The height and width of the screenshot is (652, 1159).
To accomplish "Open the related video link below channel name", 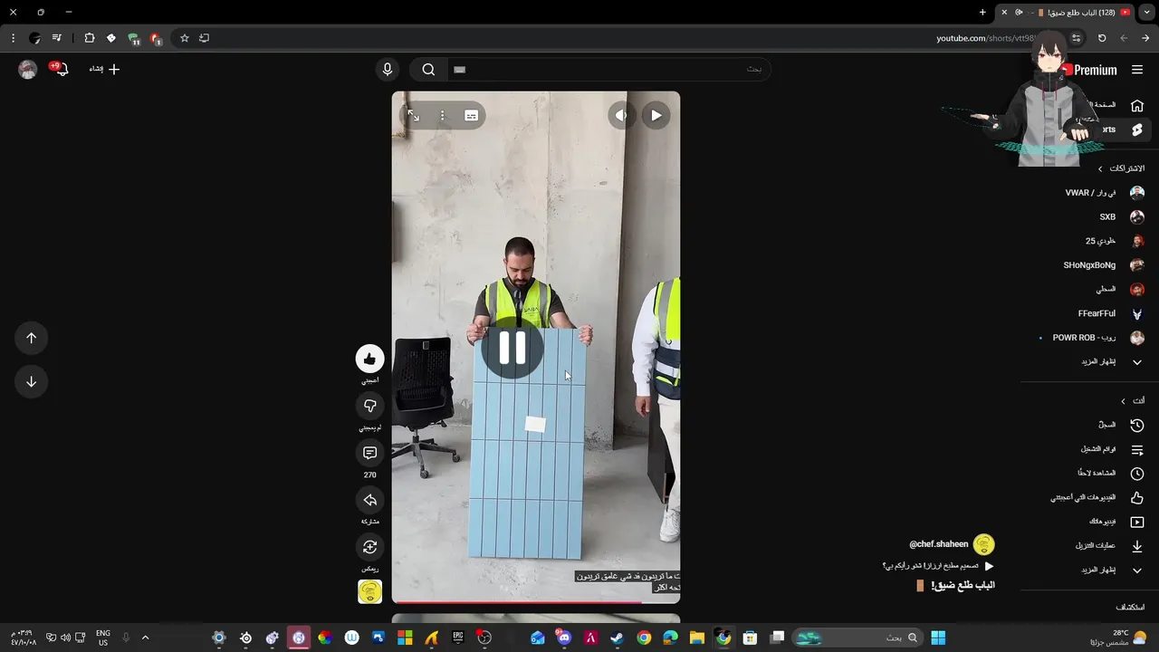I will click(938, 566).
